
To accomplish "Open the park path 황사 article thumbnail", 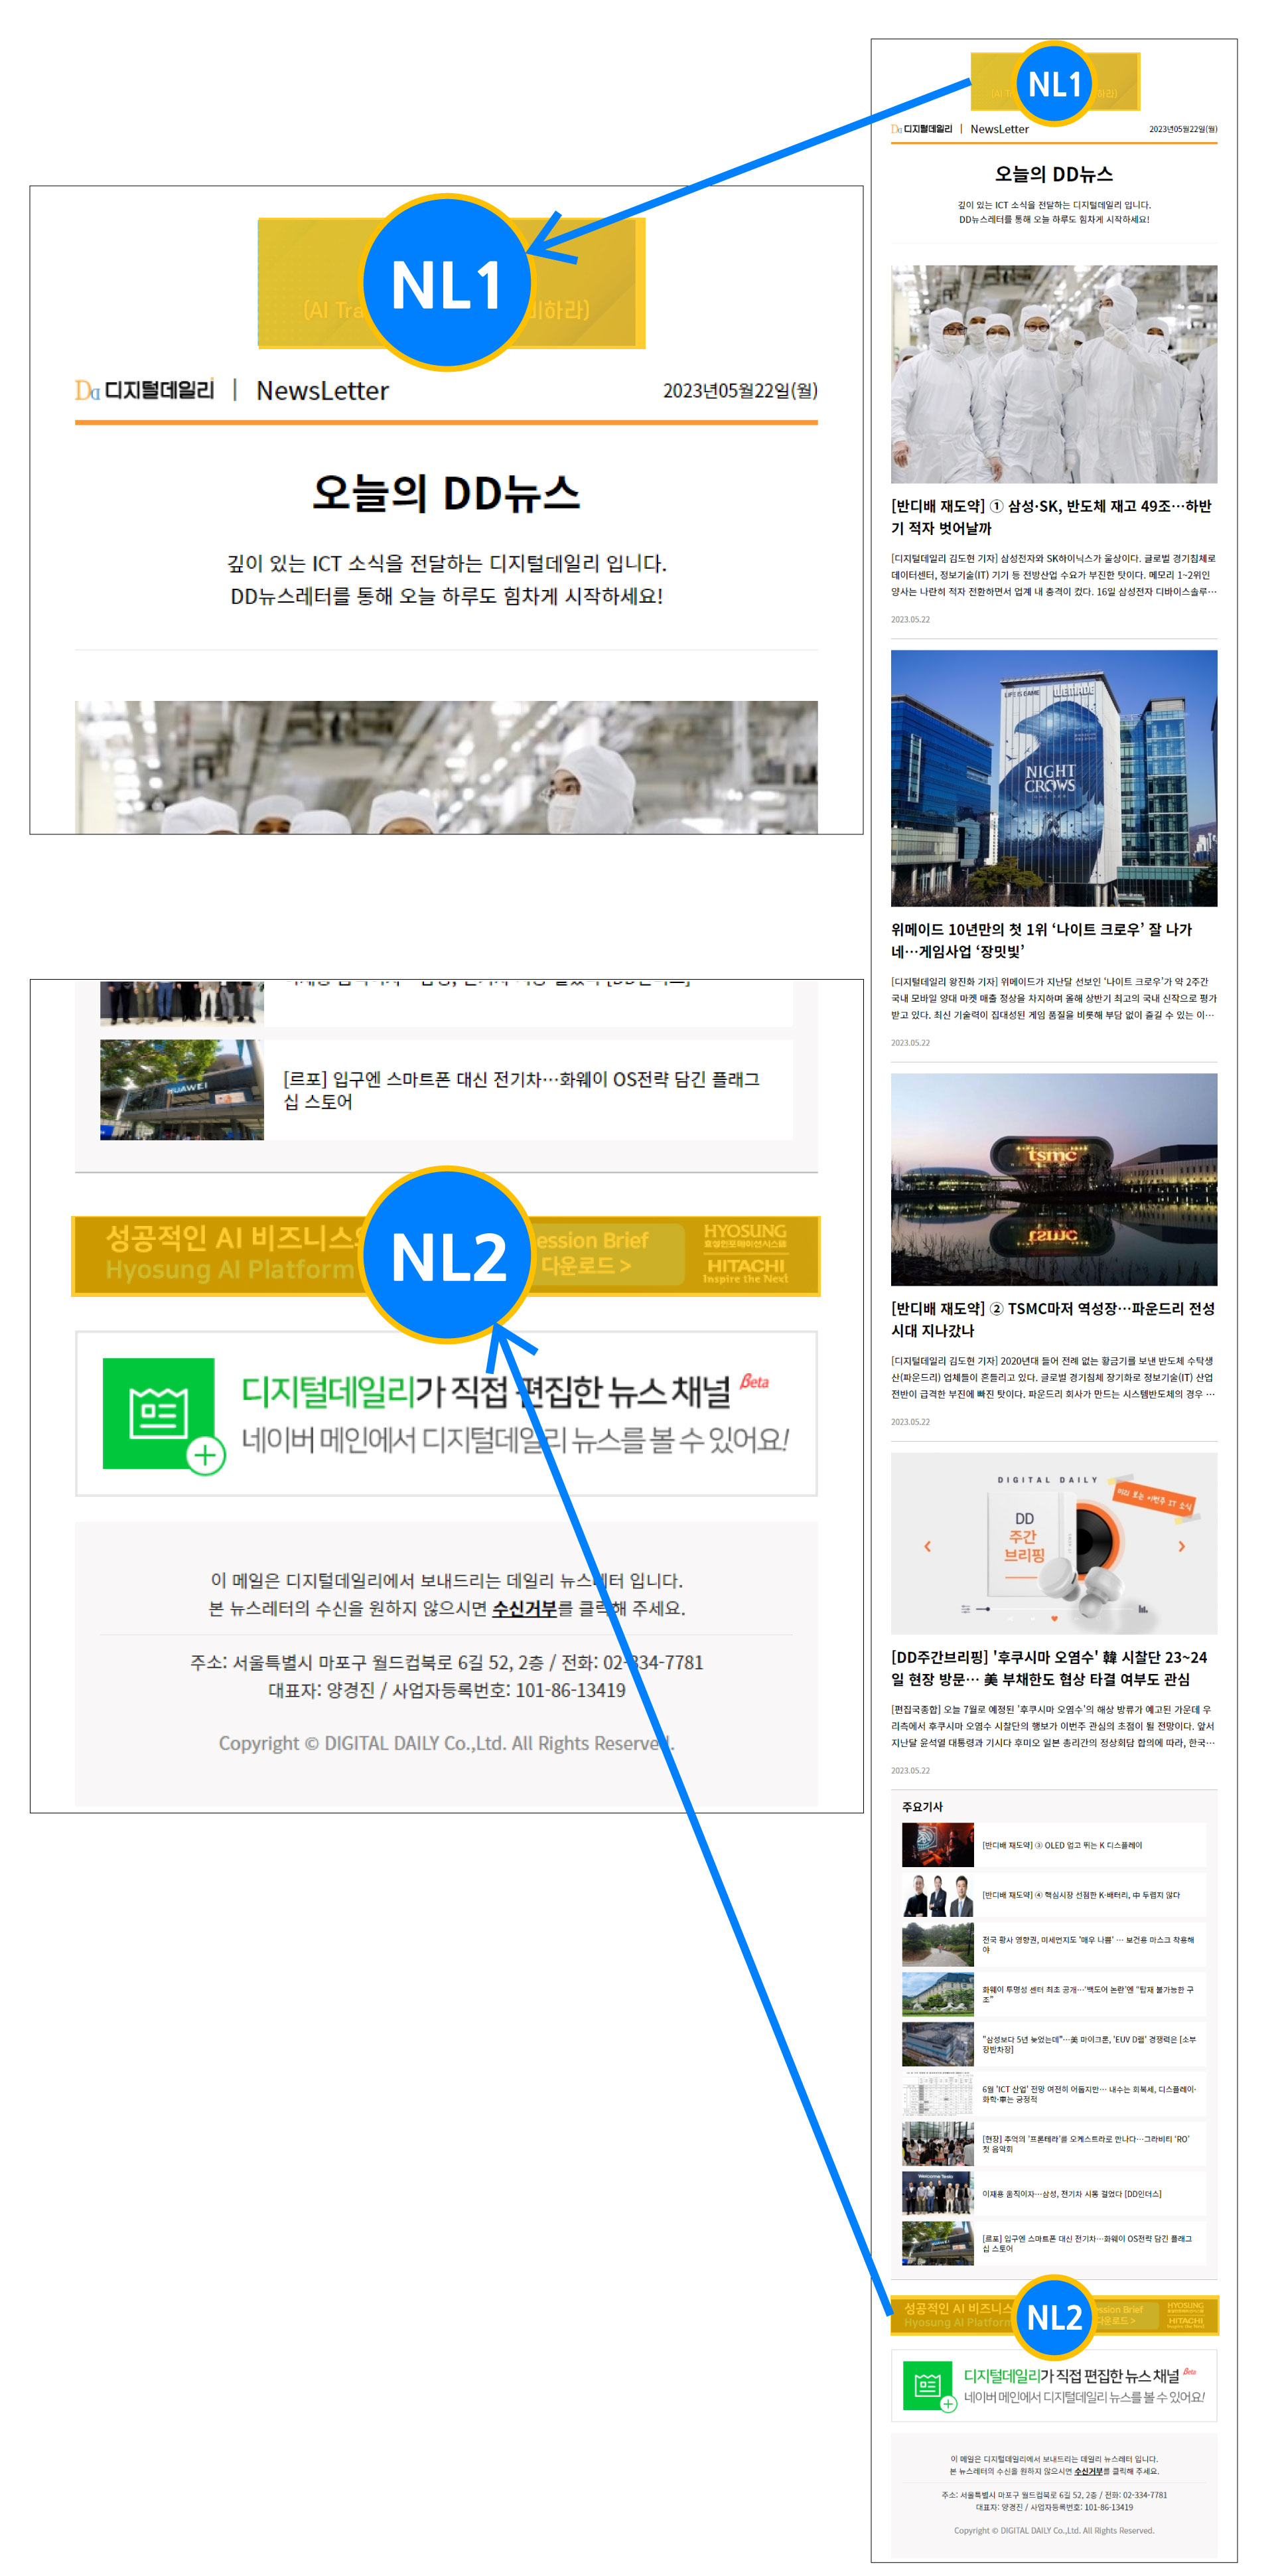I will tap(937, 1944).
